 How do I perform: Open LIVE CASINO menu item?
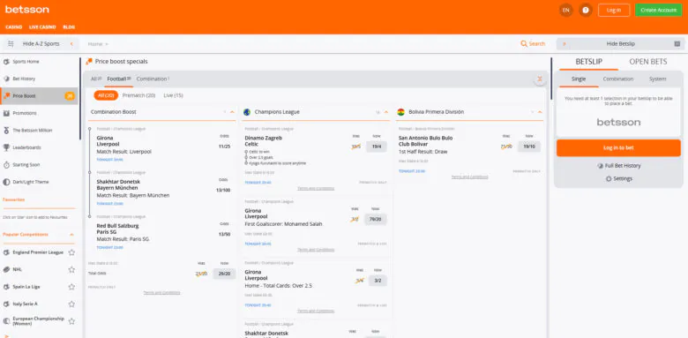click(x=42, y=26)
